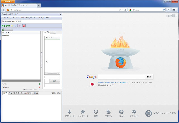Switch to the Rollup tab
The height and width of the screenshot is (123, 179).
pos(35,93)
